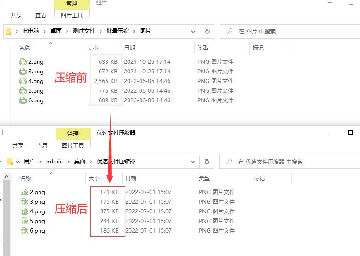Select the 775 KB size cell
360x256 pixels.
(108, 91)
